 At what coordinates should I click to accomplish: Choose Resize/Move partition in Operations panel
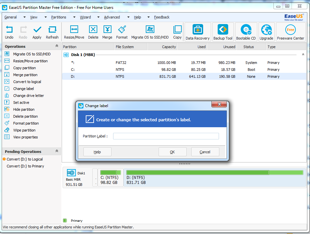pyautogui.click(x=30, y=61)
